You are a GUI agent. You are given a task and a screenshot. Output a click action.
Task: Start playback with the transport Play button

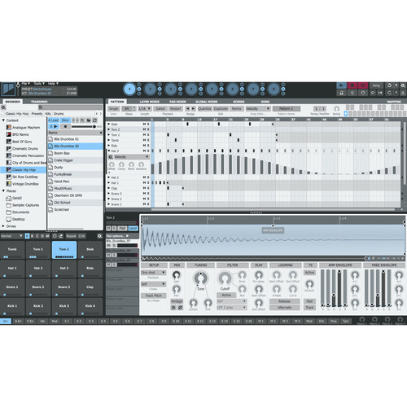(341, 85)
